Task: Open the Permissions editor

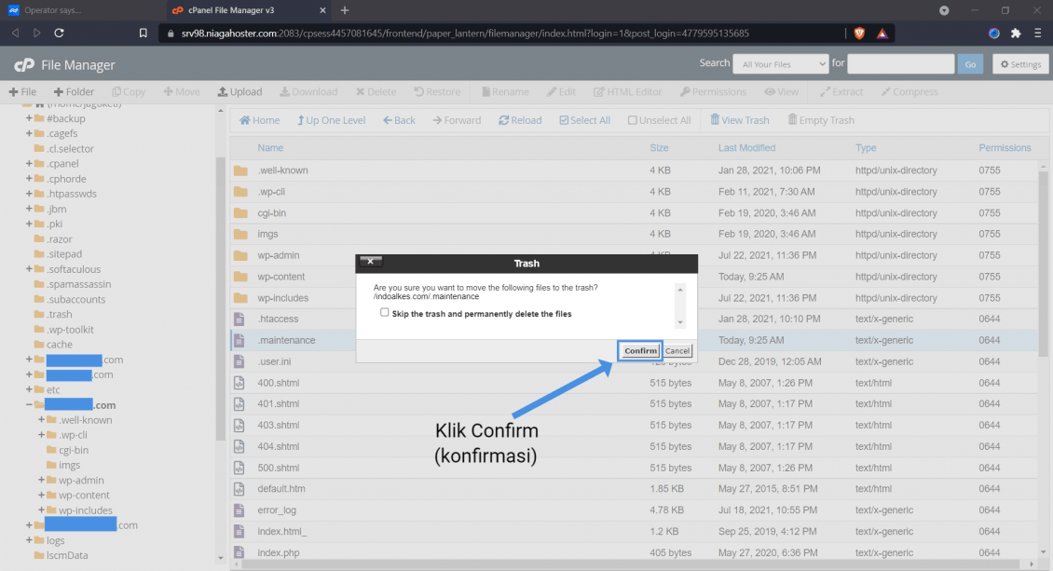Action: 713,91
